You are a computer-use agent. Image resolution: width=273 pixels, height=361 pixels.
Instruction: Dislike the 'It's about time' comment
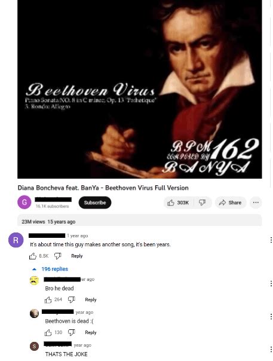point(57,256)
